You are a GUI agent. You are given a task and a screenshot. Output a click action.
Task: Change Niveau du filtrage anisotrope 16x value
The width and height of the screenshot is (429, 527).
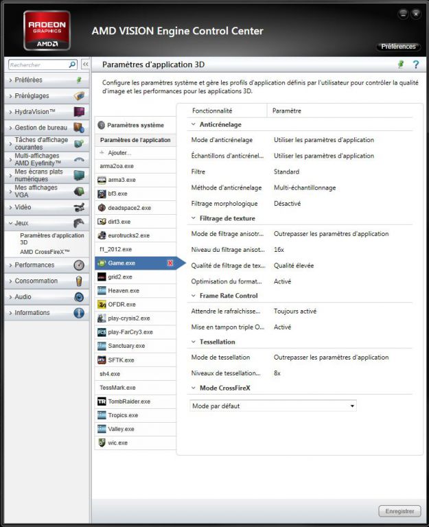tap(279, 250)
